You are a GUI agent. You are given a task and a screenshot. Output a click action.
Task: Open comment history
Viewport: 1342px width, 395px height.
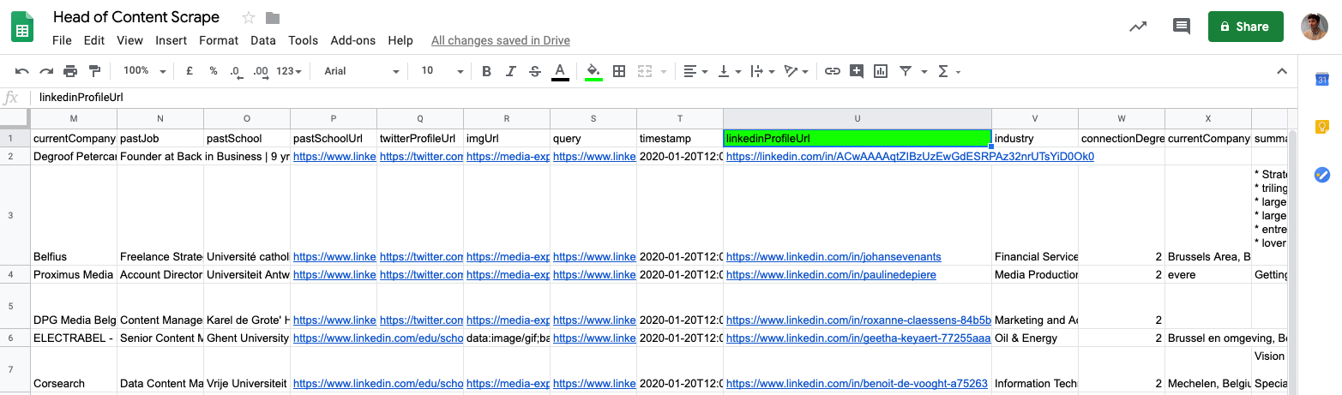1182,27
